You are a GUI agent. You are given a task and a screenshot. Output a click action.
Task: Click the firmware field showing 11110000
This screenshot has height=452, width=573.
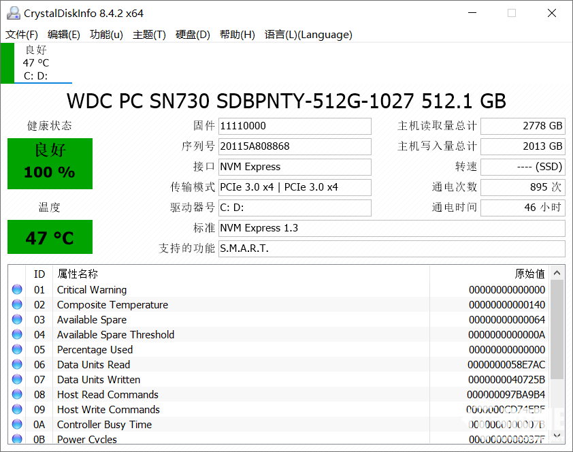[x=295, y=126]
